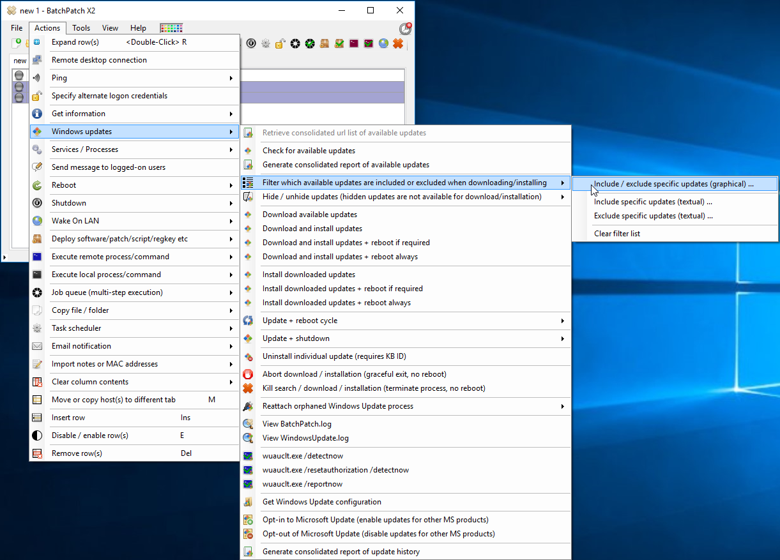Click the new-document icon at toolbar start
The height and width of the screenshot is (560, 780).
pos(17,43)
